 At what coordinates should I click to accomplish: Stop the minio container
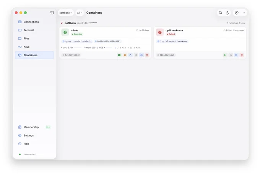(125, 55)
